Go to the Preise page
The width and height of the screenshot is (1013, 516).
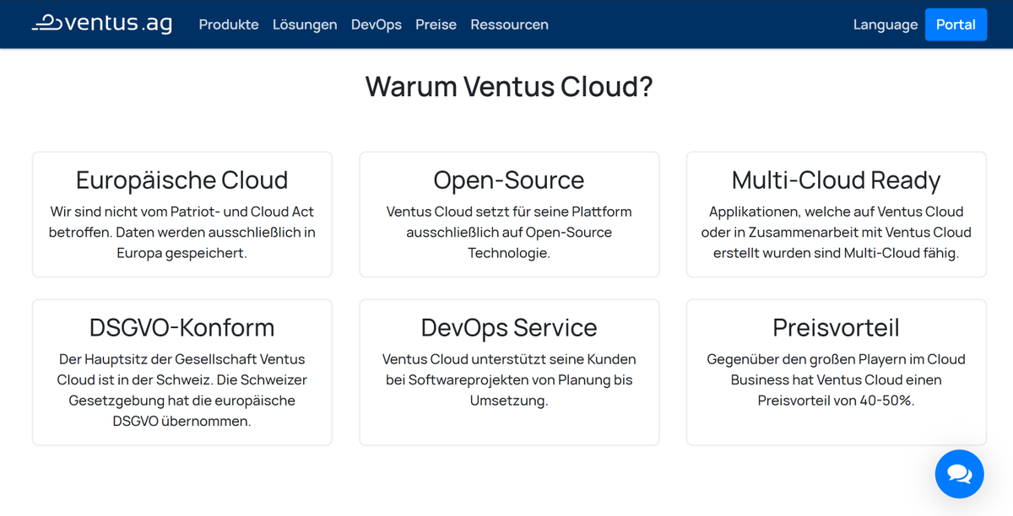coord(436,24)
